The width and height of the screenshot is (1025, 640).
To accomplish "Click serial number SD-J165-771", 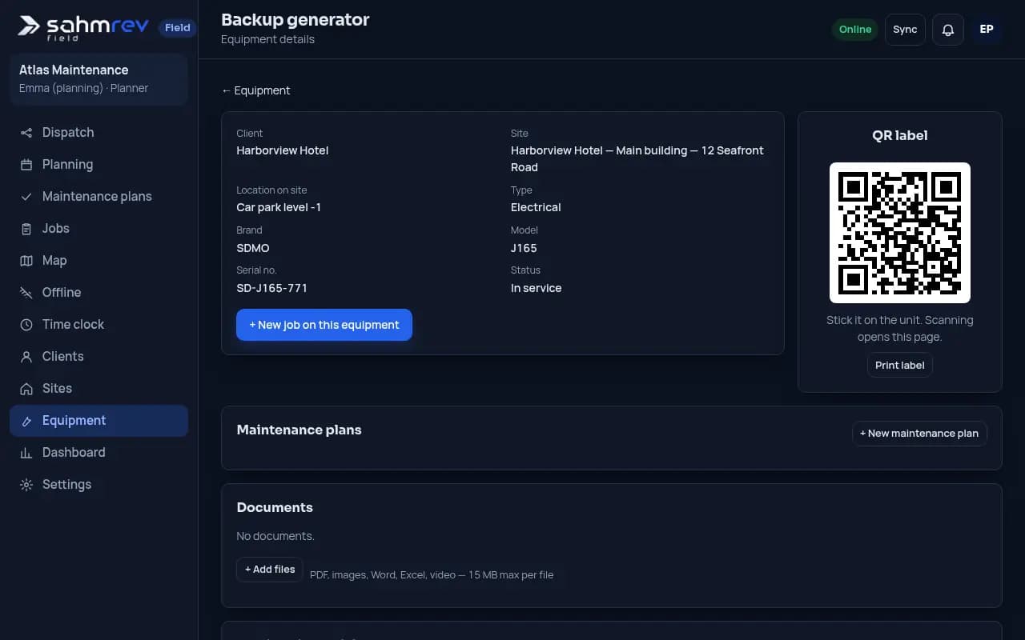I will [x=272, y=288].
